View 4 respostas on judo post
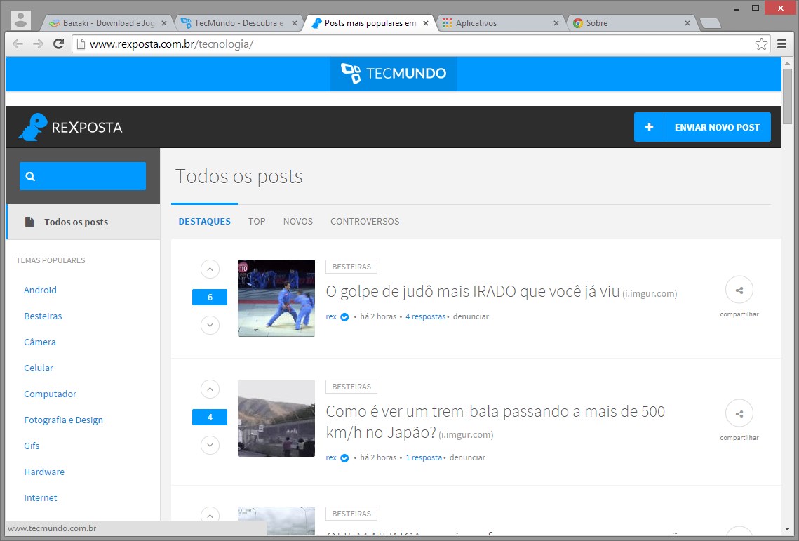Image resolution: width=799 pixels, height=541 pixels. point(426,316)
